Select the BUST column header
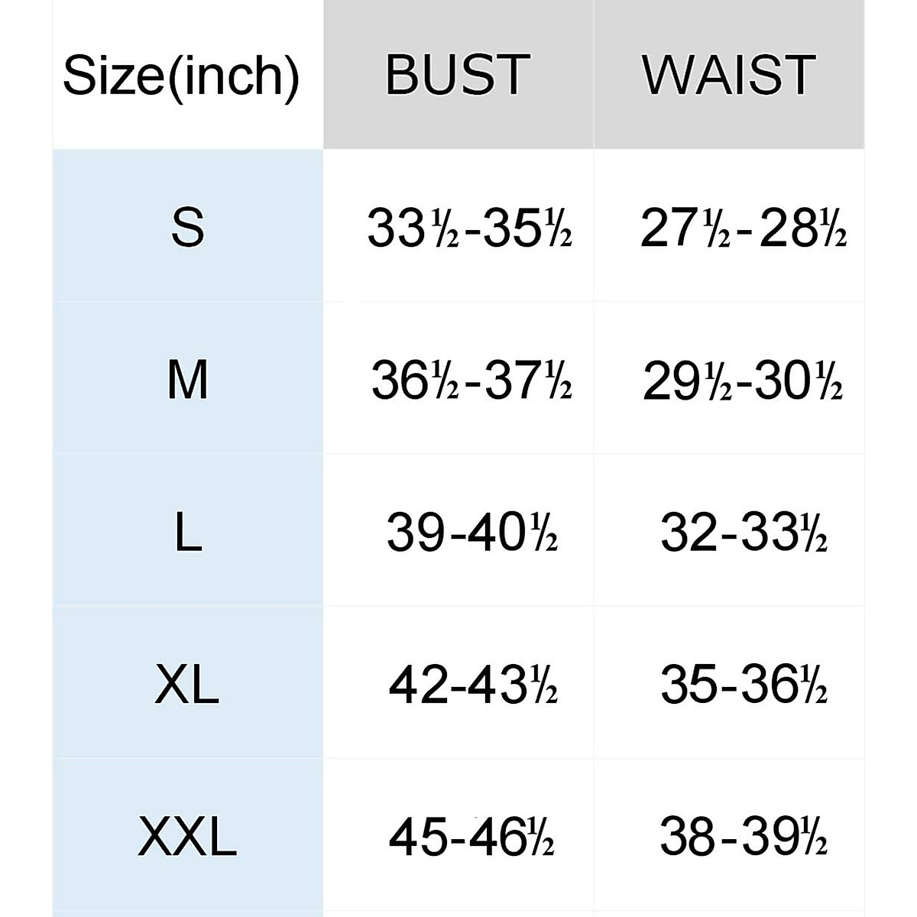Image resolution: width=917 pixels, height=917 pixels. 457,75
